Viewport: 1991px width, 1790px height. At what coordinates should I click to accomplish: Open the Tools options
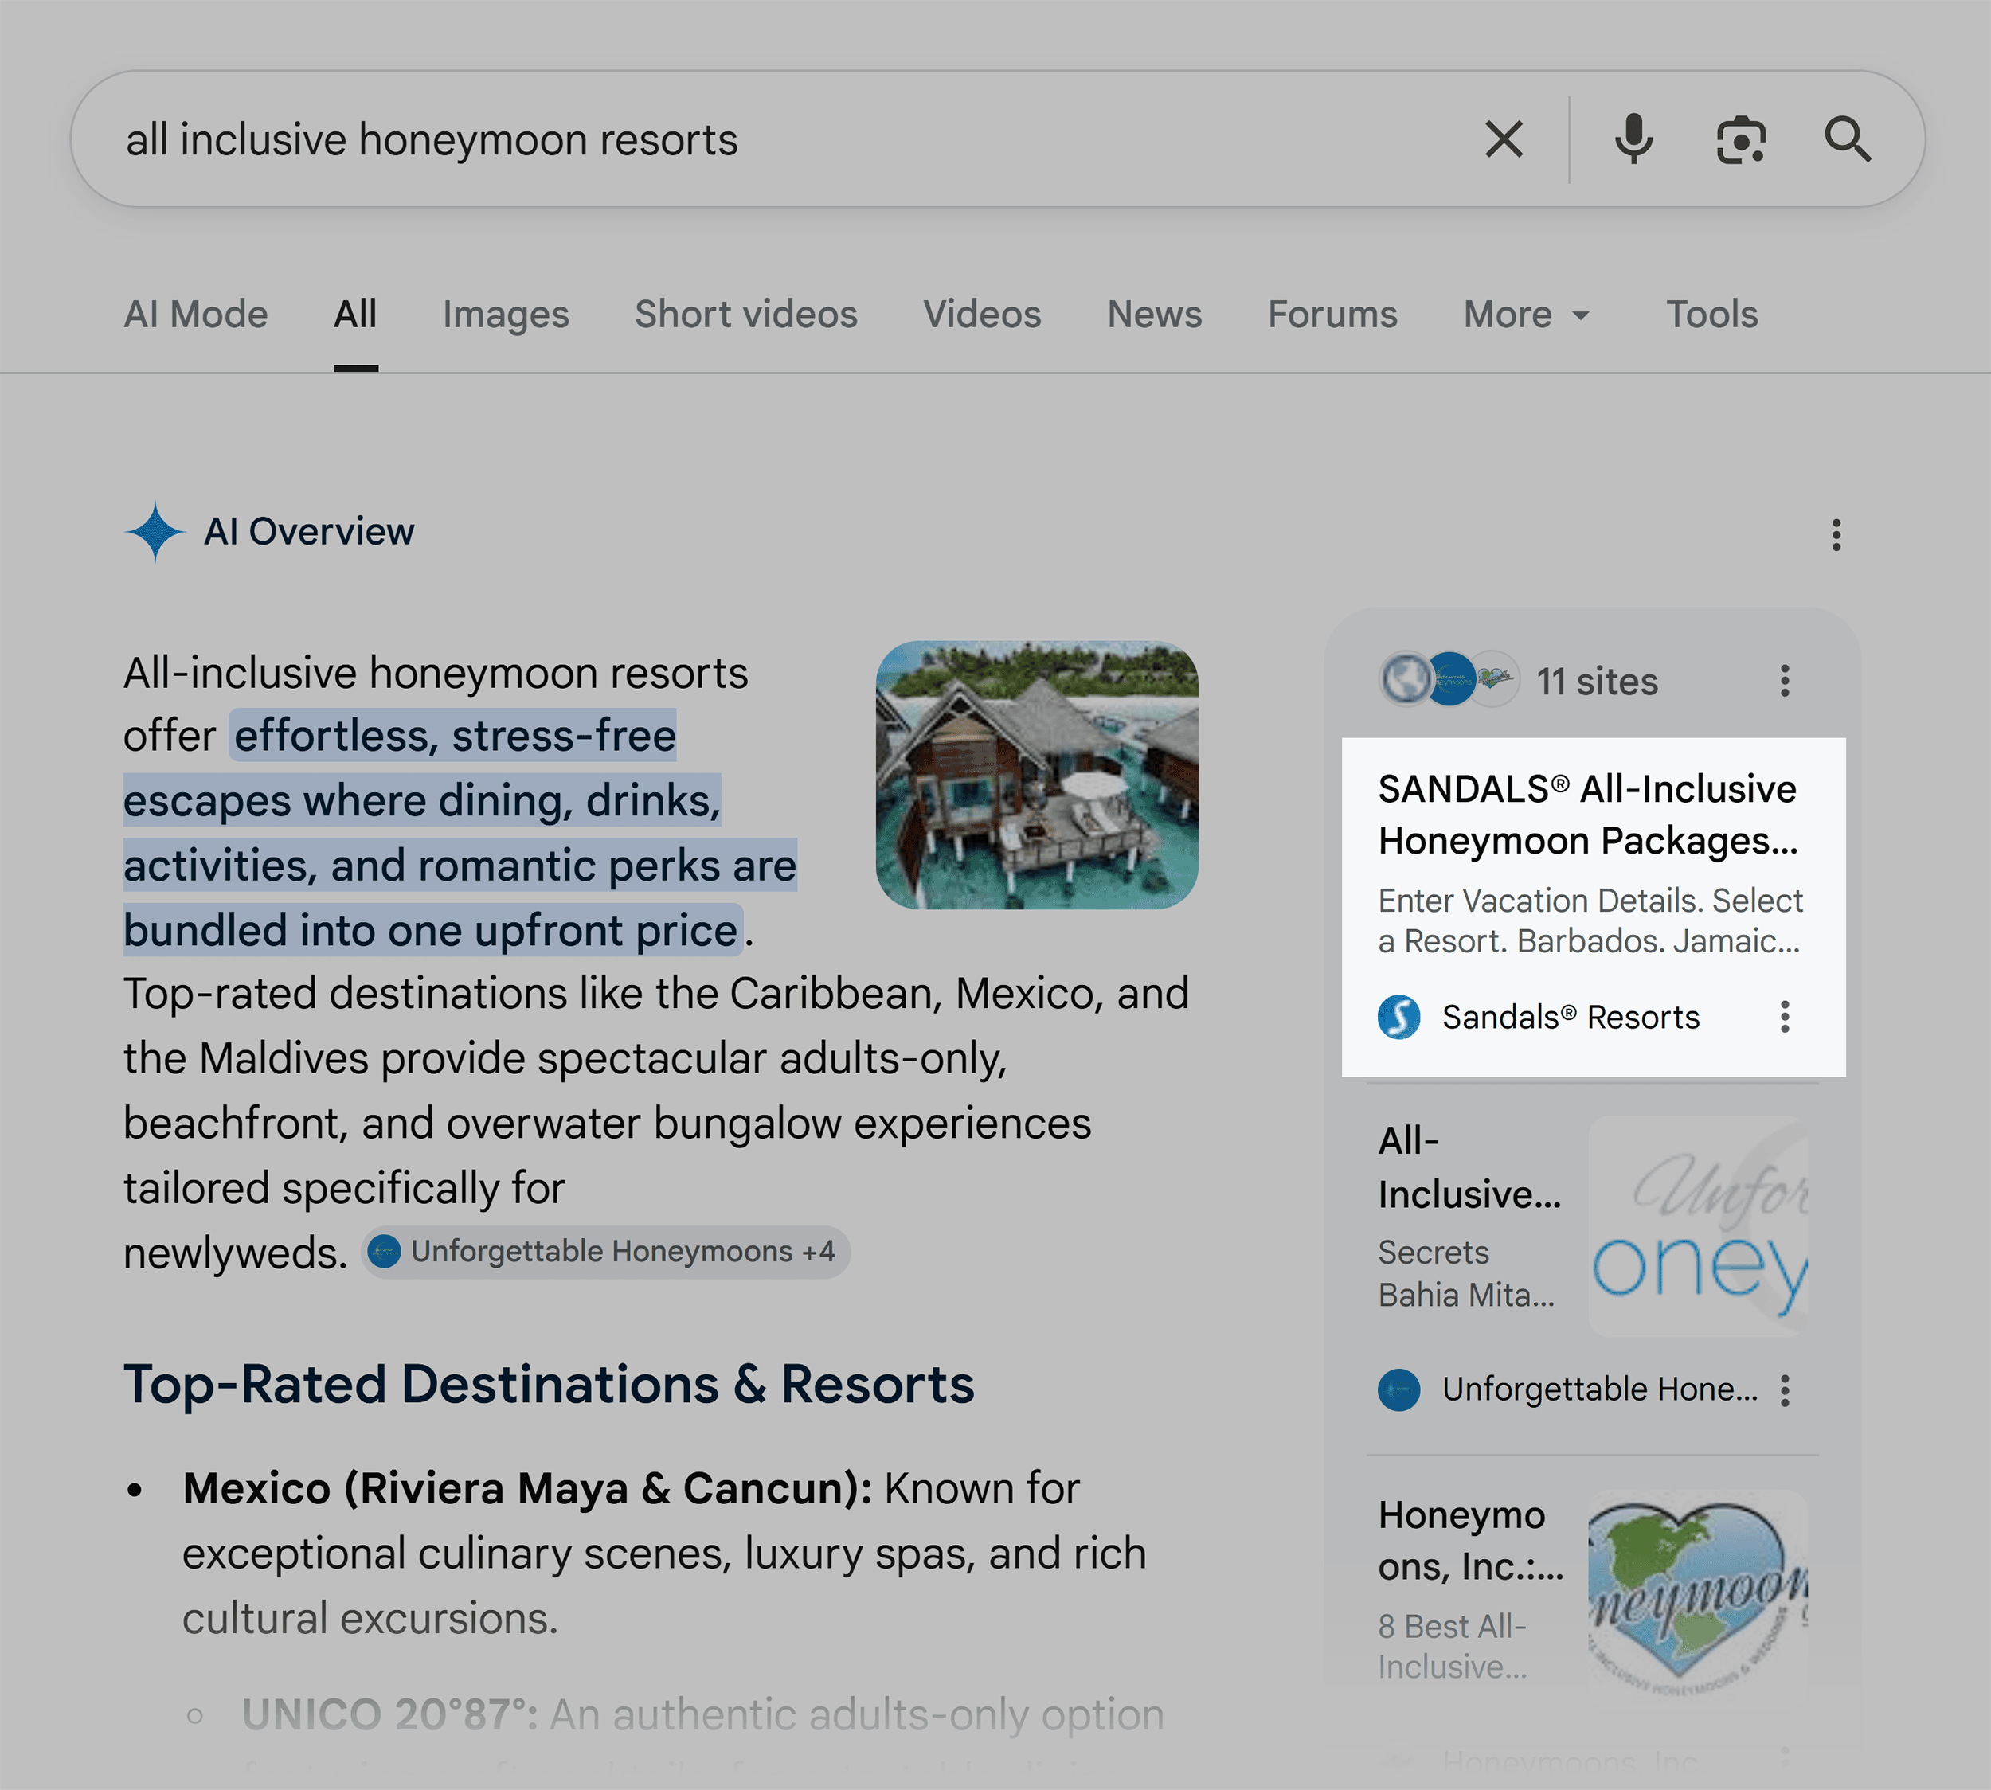pyautogui.click(x=1711, y=315)
